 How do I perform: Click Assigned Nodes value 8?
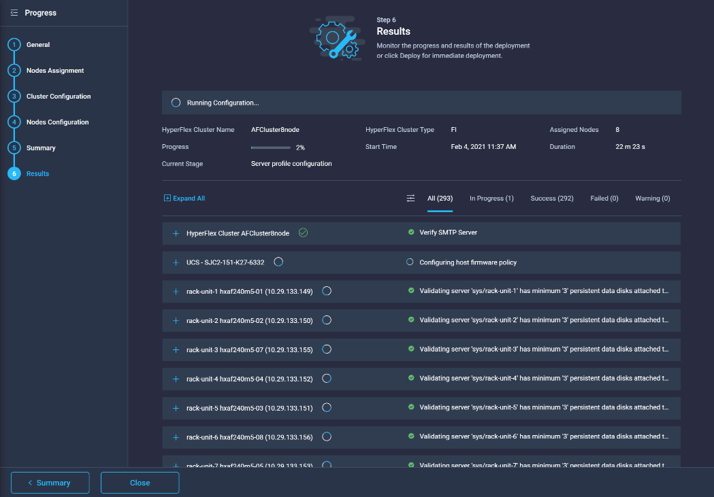(x=617, y=130)
